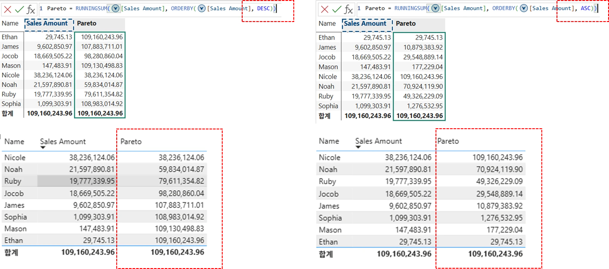
Task: Toggle sort arrow under Sales Amount, bottom-left table
Action: (x=43, y=148)
